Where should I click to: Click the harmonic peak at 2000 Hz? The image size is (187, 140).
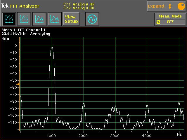click(x=84, y=104)
